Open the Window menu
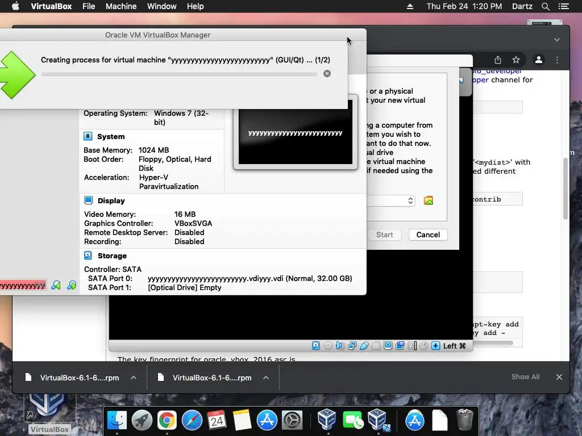 (162, 6)
